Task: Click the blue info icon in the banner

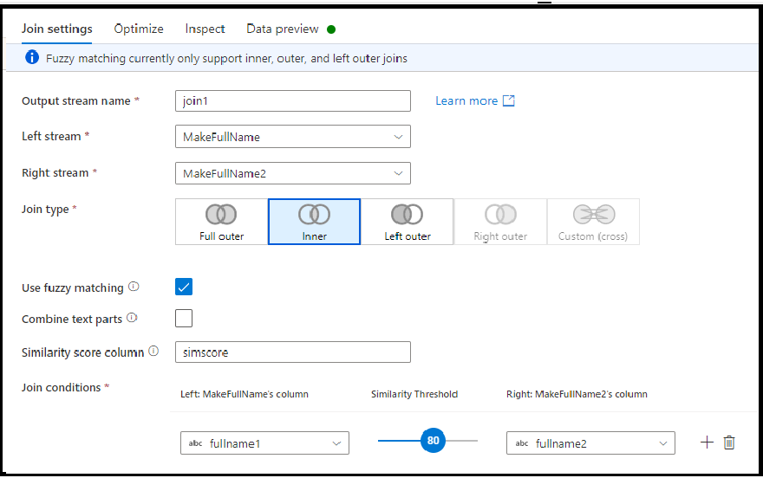Action: 31,57
